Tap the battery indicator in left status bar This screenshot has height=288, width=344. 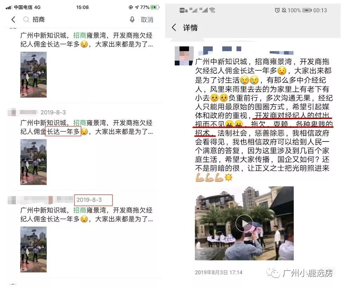[x=155, y=7]
